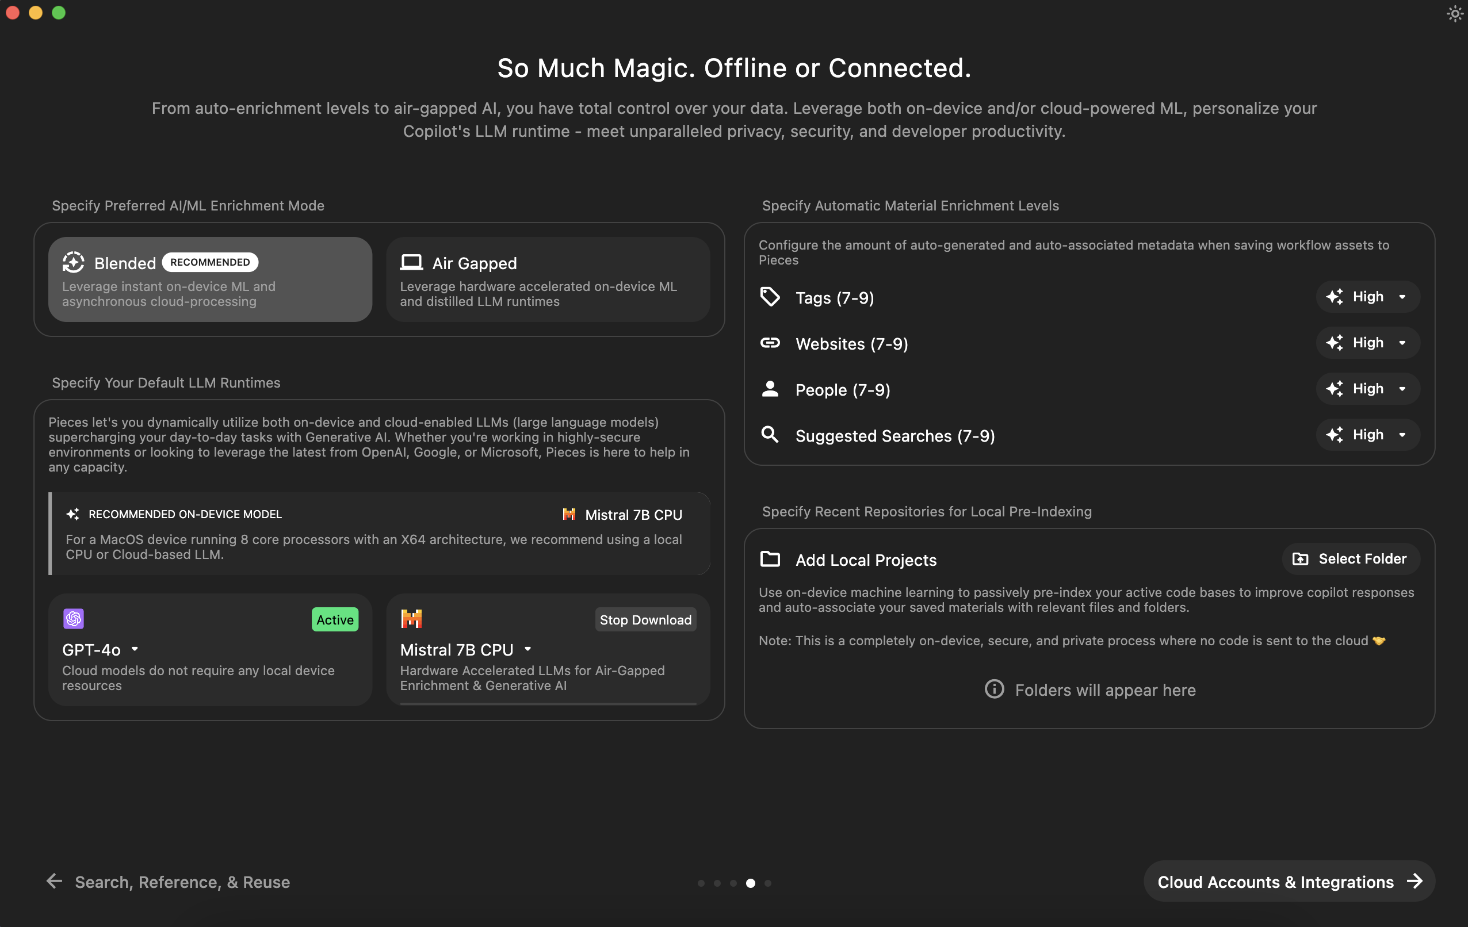
Task: Open the Tags enrichment level dropdown
Action: [1367, 297]
